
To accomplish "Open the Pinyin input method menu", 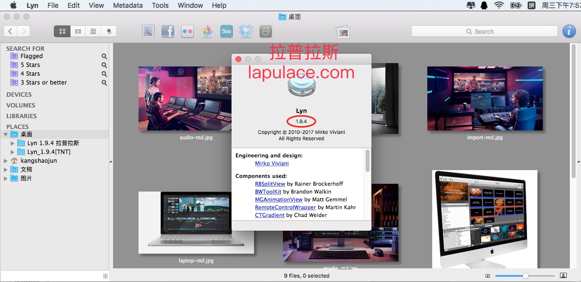I will [531, 5].
